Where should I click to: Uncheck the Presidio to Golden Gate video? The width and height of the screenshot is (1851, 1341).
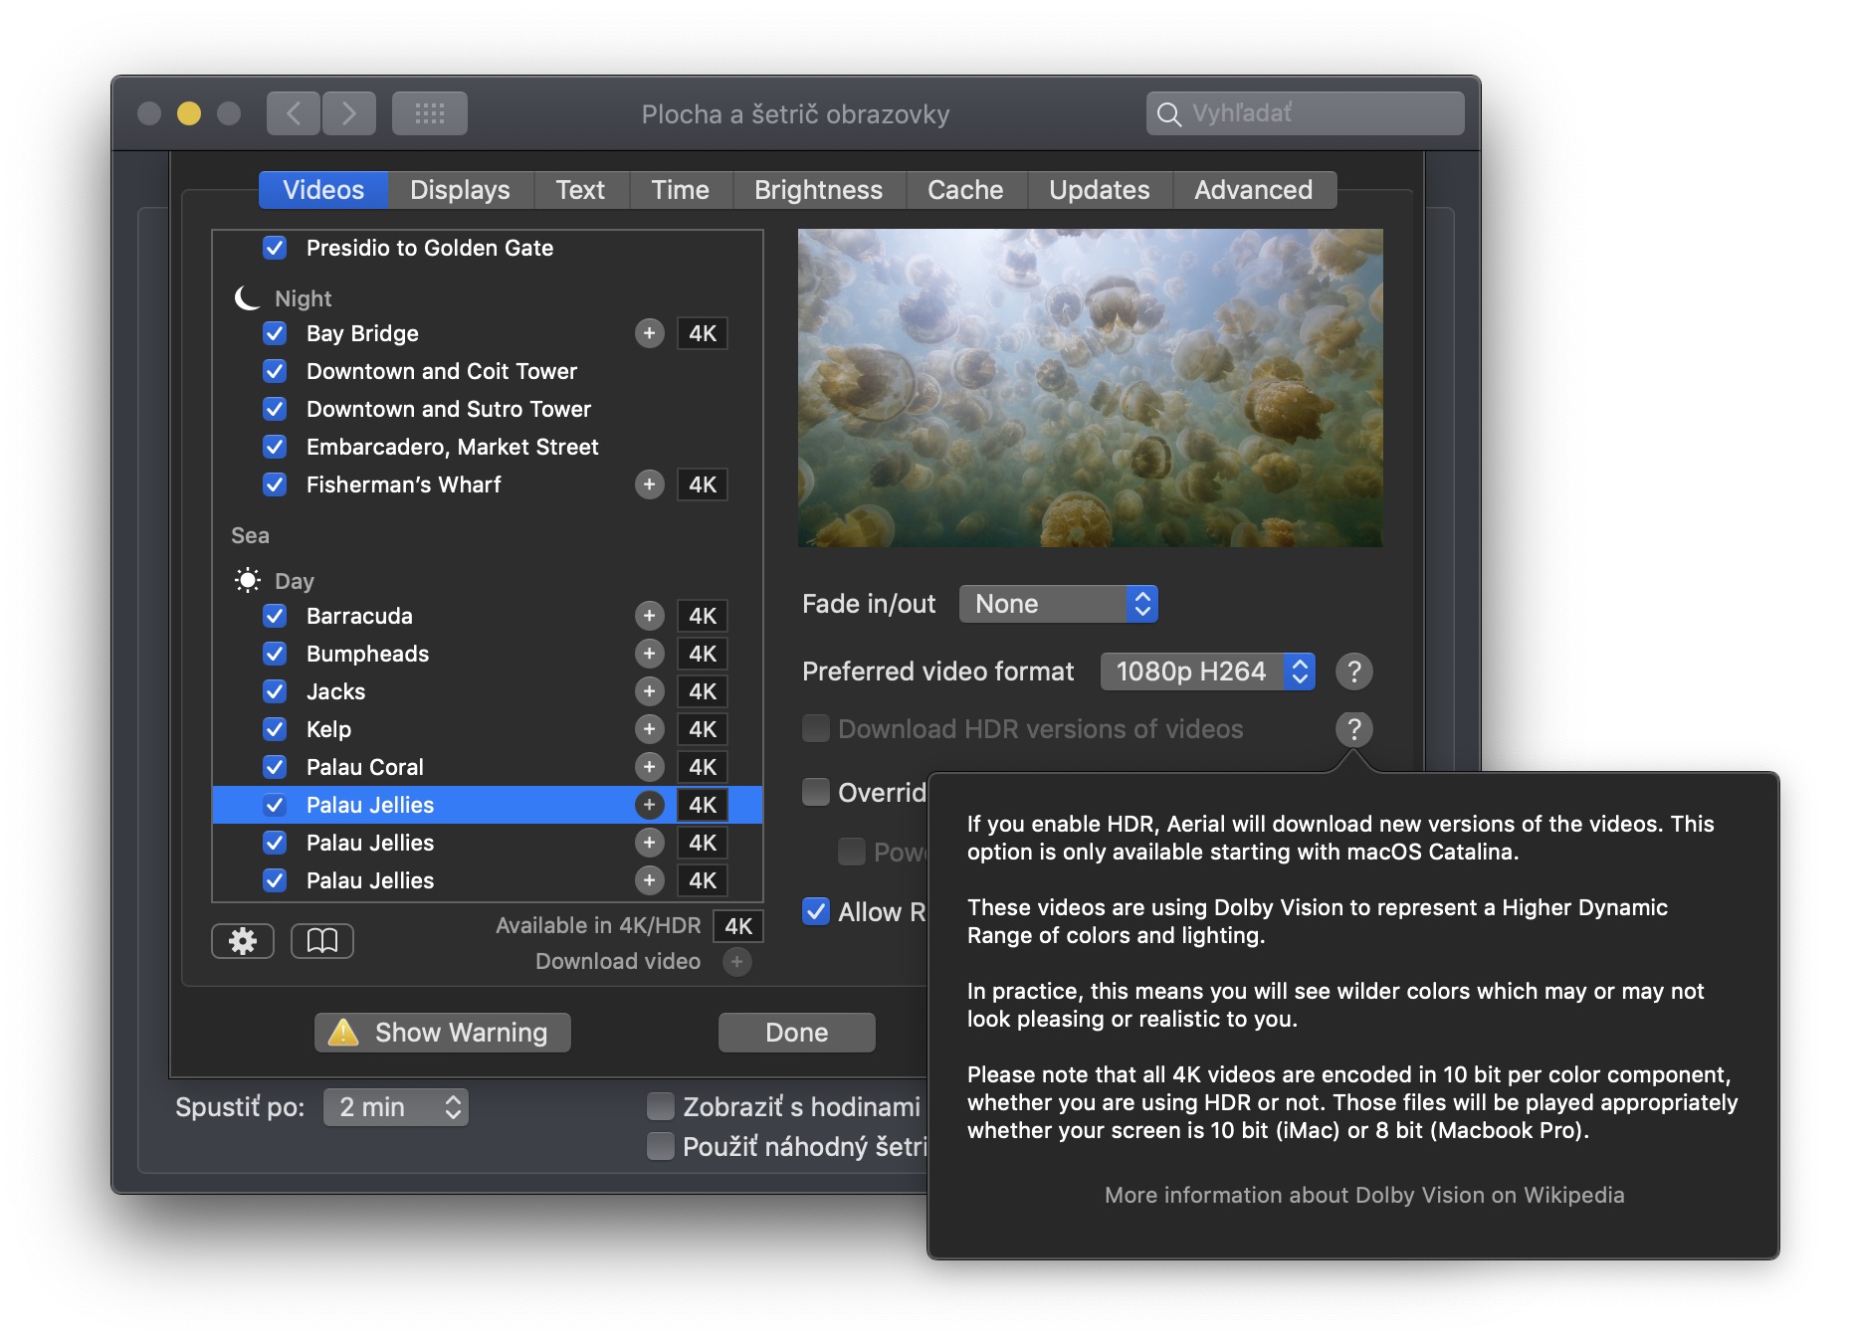coord(275,248)
